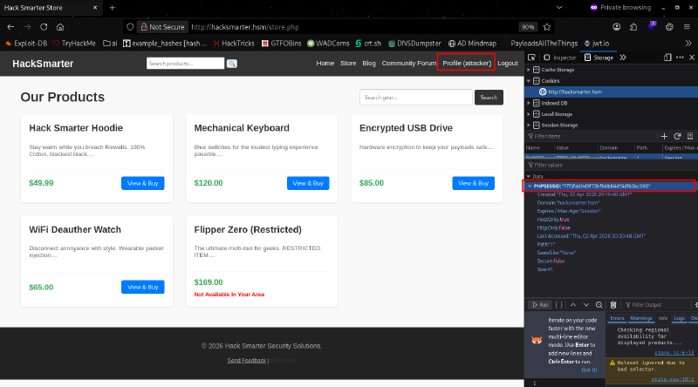The width and height of the screenshot is (698, 387).
Task: Open Profile (attacker) page
Action: 467,63
